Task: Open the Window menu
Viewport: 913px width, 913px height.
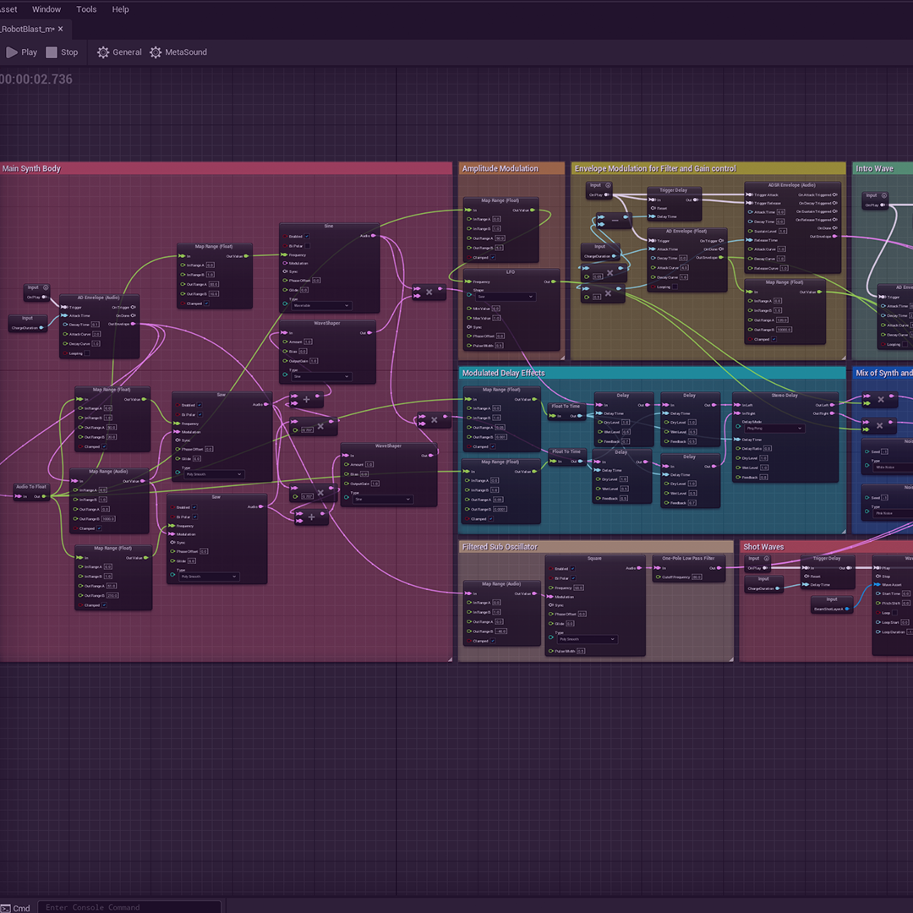Action: [46, 9]
